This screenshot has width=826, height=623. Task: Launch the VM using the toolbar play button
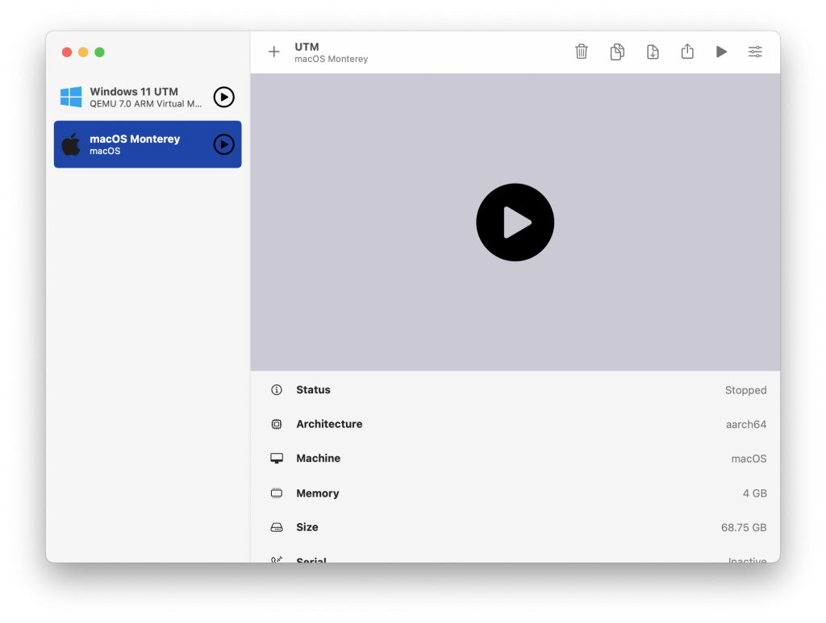point(721,51)
